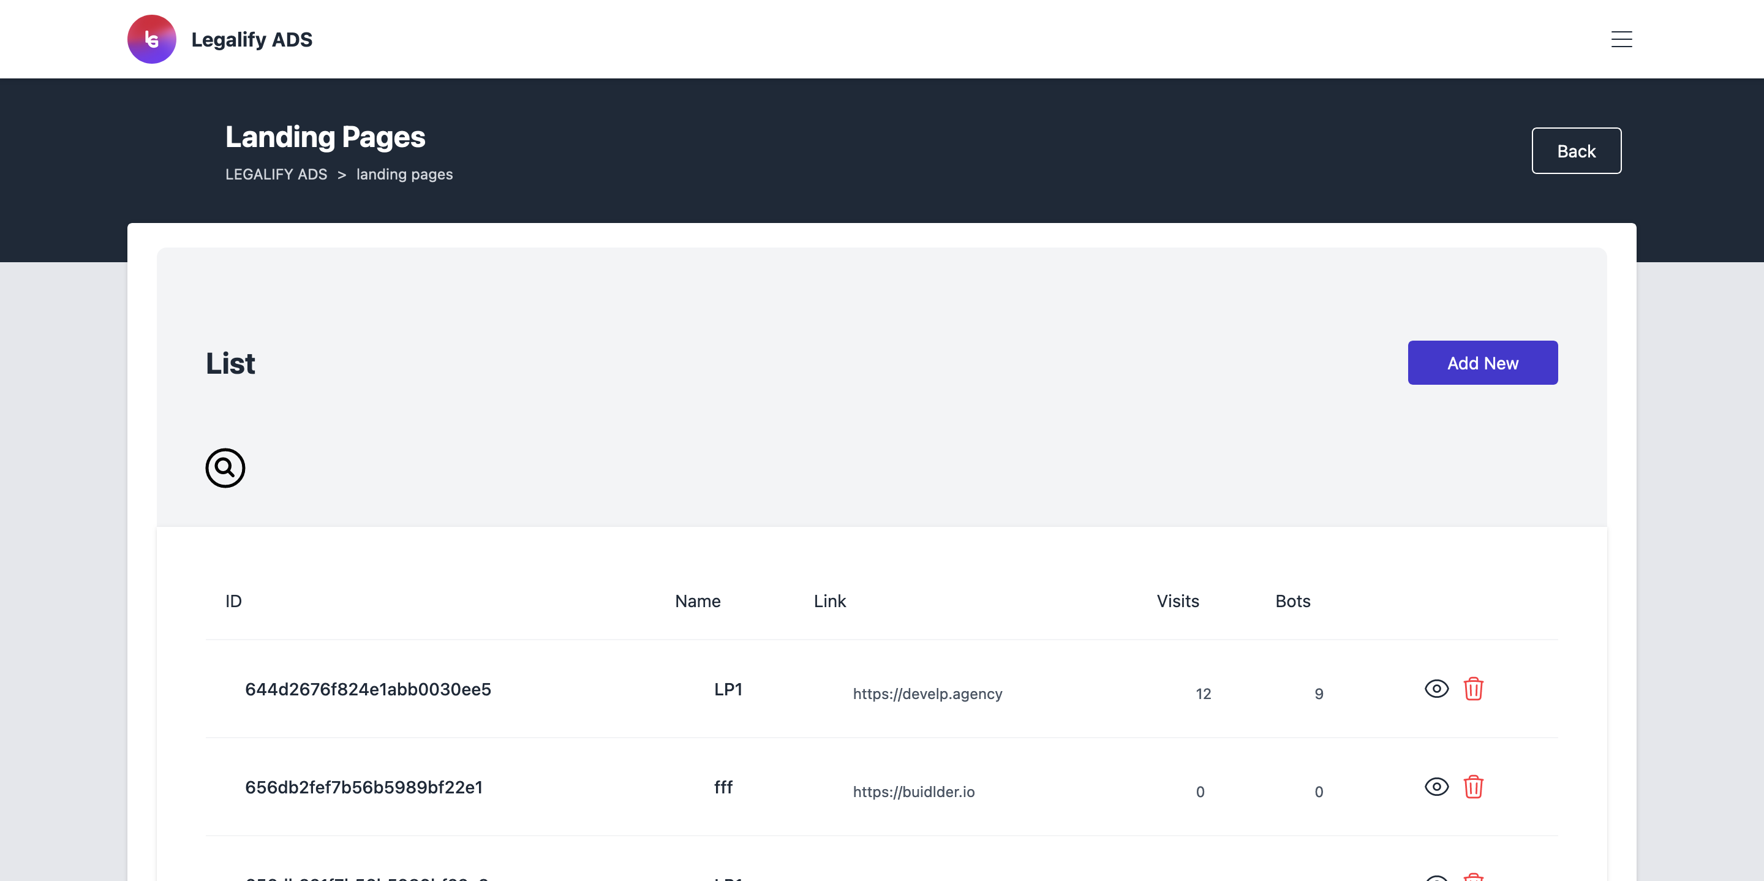Select ID 656db2fef7b56b5989bf22e1 row
This screenshot has height=881, width=1764.
point(881,787)
